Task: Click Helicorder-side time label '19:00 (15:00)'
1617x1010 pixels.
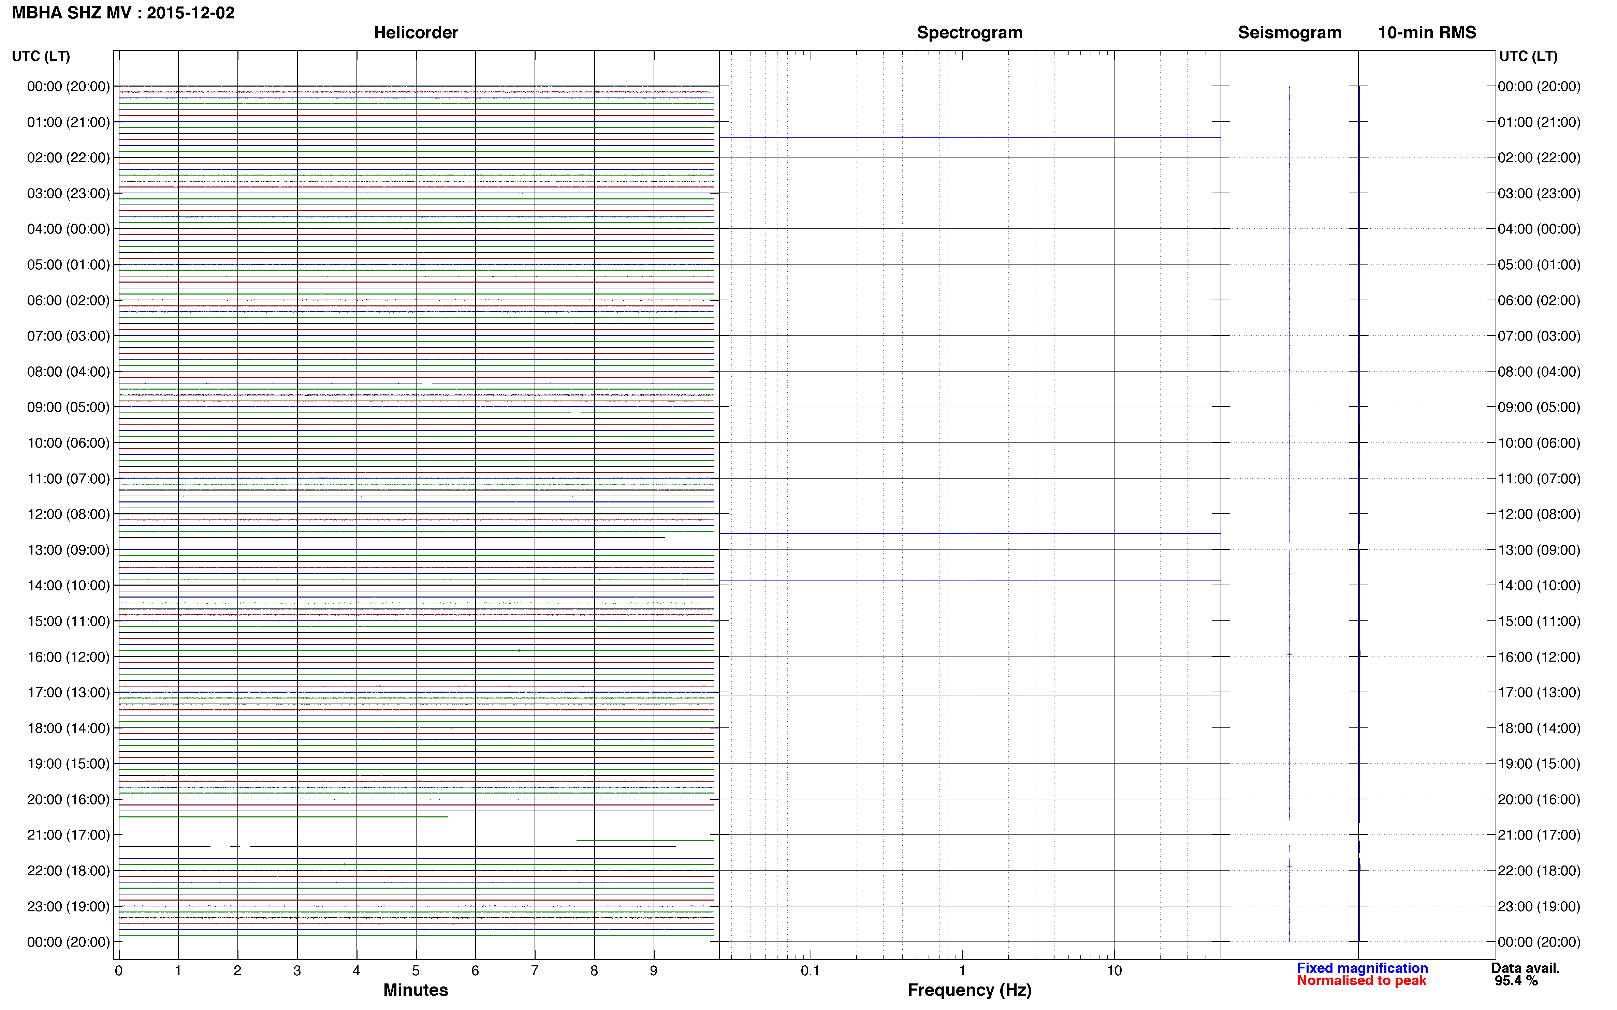Action: pyautogui.click(x=68, y=764)
